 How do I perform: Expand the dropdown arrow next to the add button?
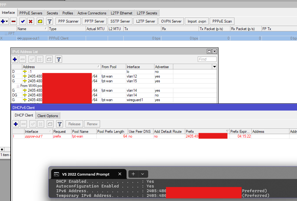(x=6, y=21)
